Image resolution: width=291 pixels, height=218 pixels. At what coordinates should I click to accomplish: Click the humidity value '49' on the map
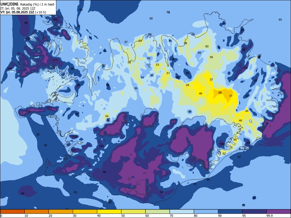click(x=187, y=85)
